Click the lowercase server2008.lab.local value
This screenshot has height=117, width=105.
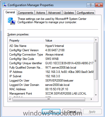[57, 85]
